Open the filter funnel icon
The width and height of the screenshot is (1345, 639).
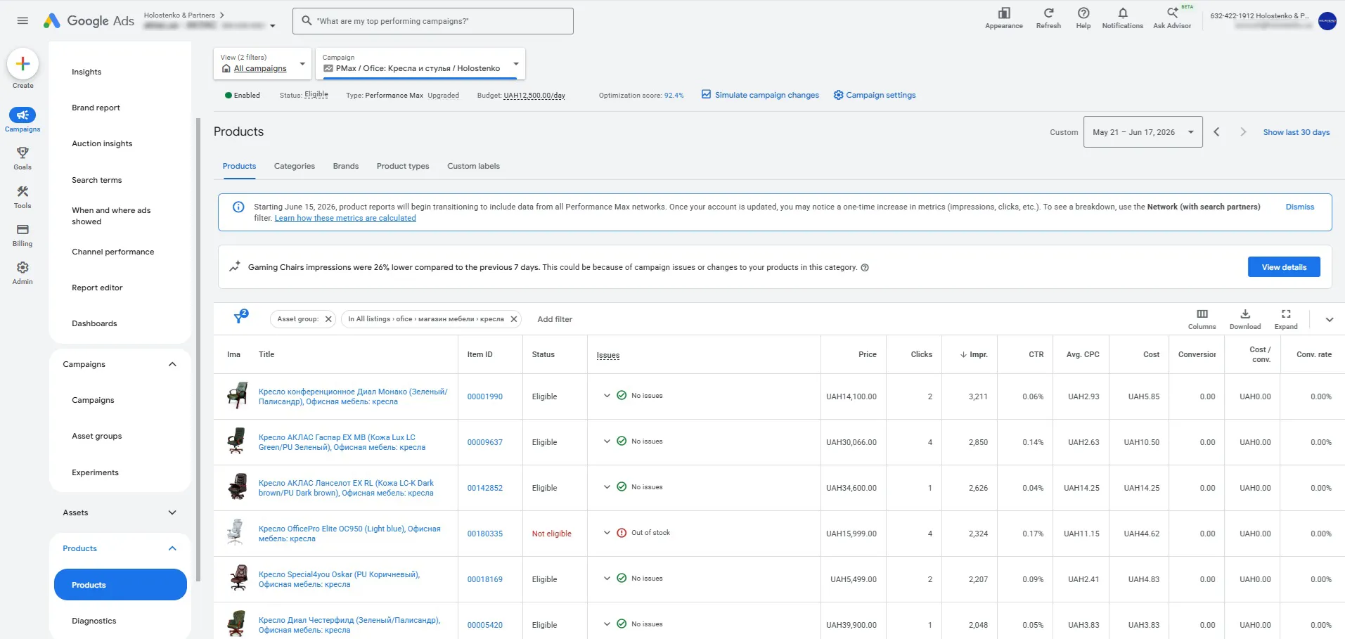click(240, 318)
